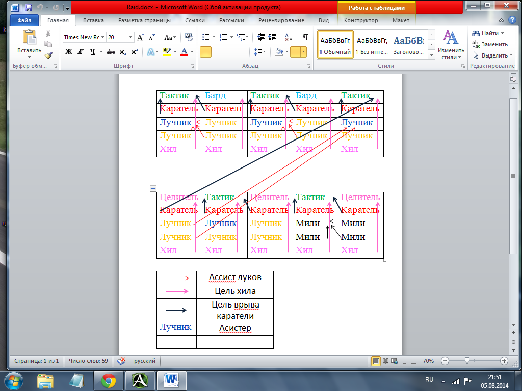Toggle show paragraph marks ¶
This screenshot has height=391, width=522.
coord(305,37)
